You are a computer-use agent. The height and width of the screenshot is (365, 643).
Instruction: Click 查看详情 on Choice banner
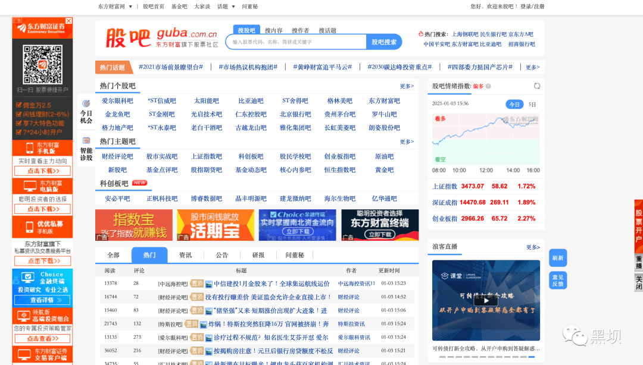(43, 300)
